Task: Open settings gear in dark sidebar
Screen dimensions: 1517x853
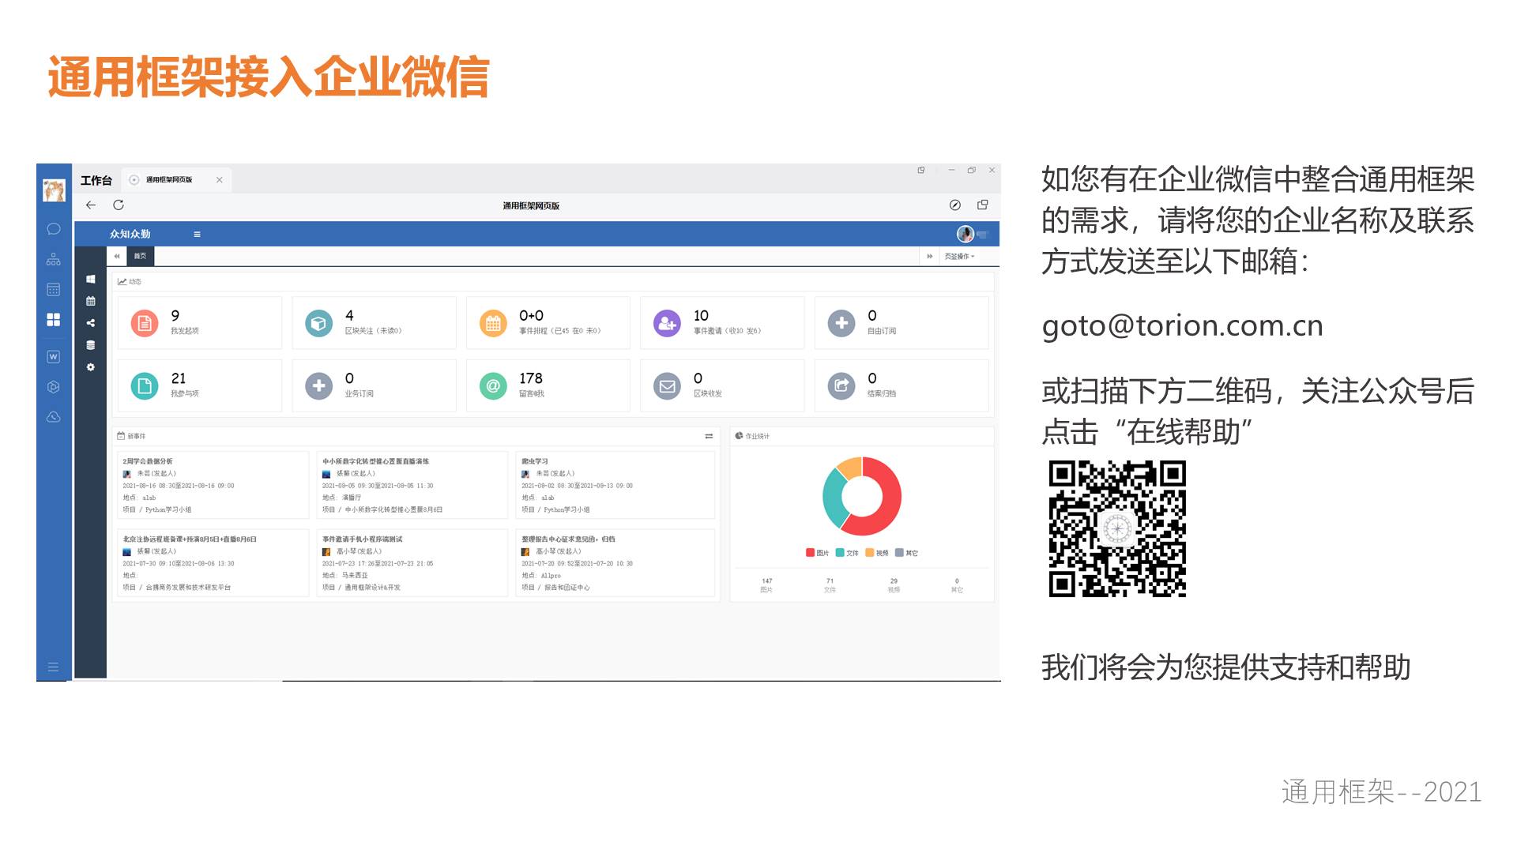Action: [x=91, y=367]
